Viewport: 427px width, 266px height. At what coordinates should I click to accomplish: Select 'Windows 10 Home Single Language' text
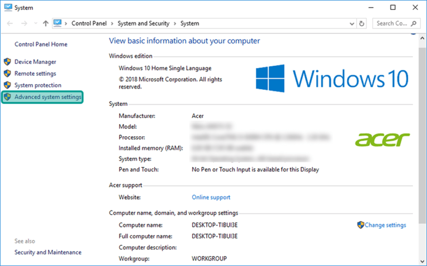point(165,68)
